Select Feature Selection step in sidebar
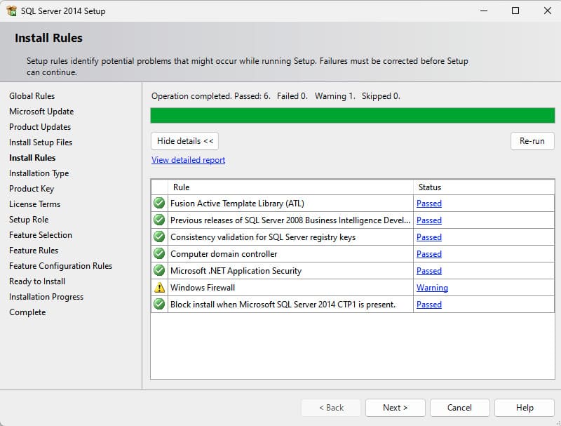The height and width of the screenshot is (426, 561). tap(41, 235)
